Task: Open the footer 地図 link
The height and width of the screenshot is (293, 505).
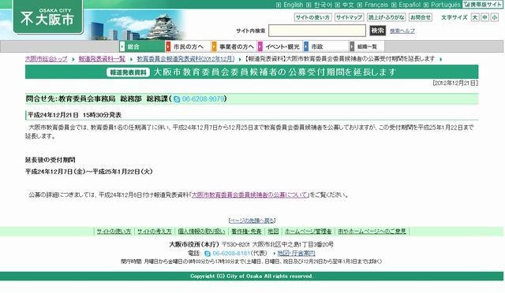Action: click(273, 232)
